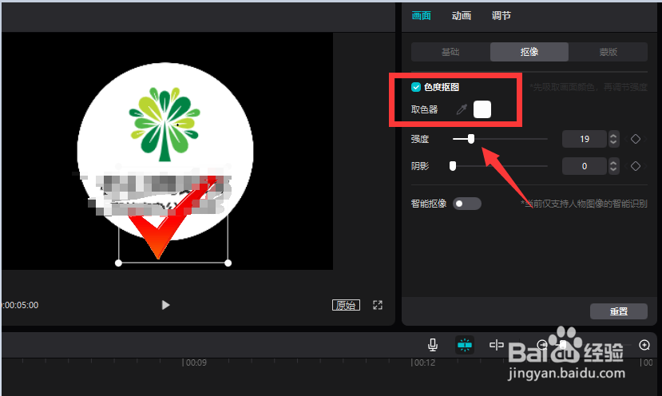Image resolution: width=662 pixels, height=396 pixels.
Task: Click the microphone record icon
Action: 433,345
